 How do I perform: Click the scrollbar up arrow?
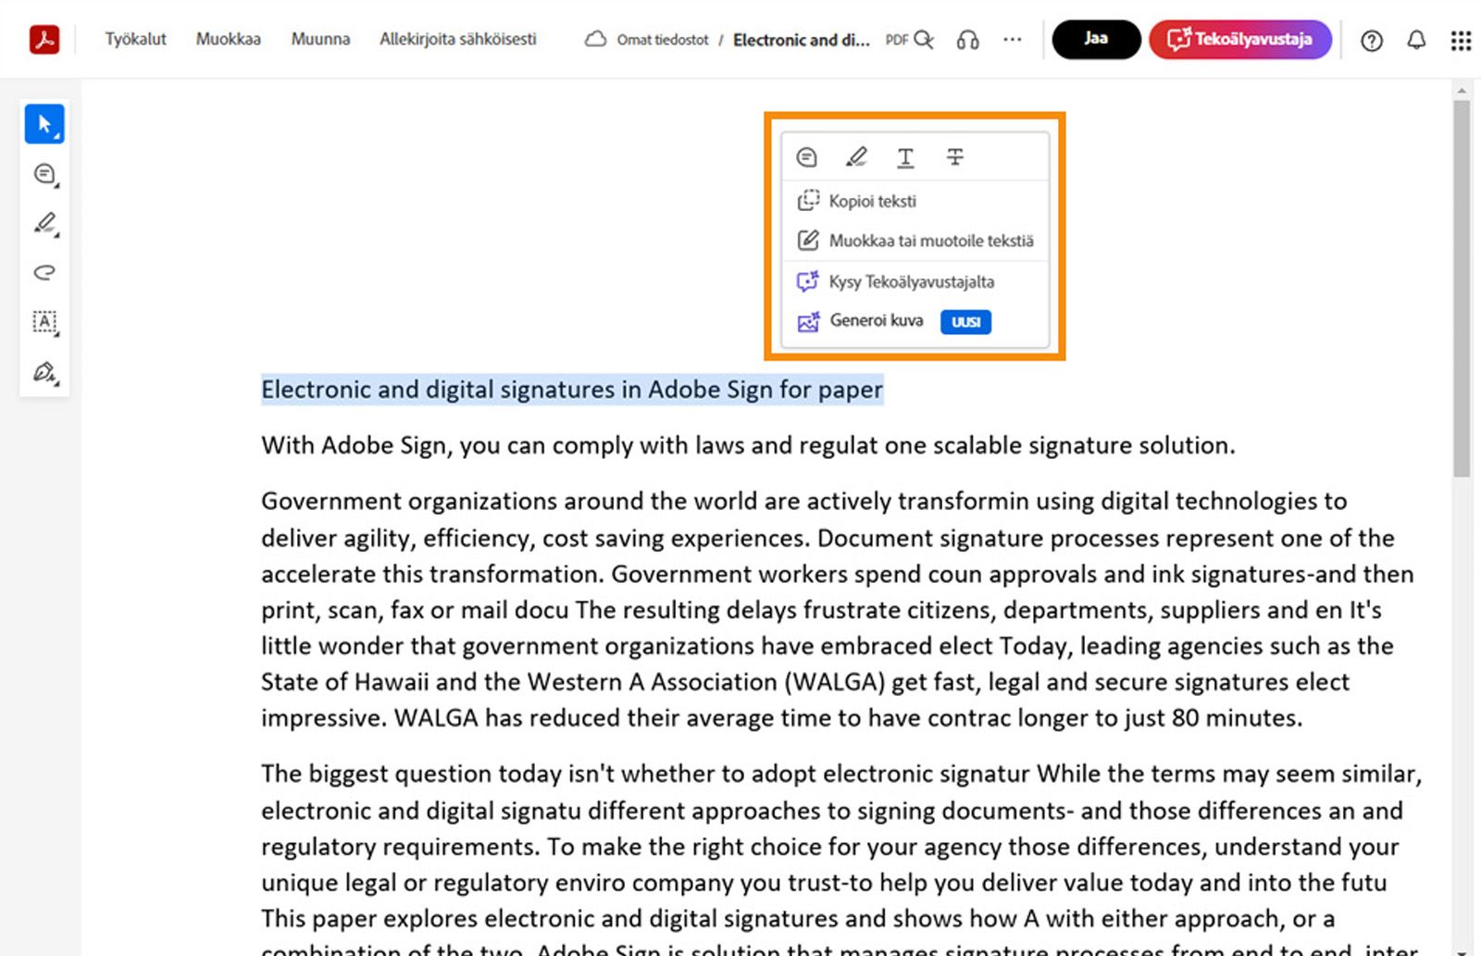pyautogui.click(x=1462, y=90)
